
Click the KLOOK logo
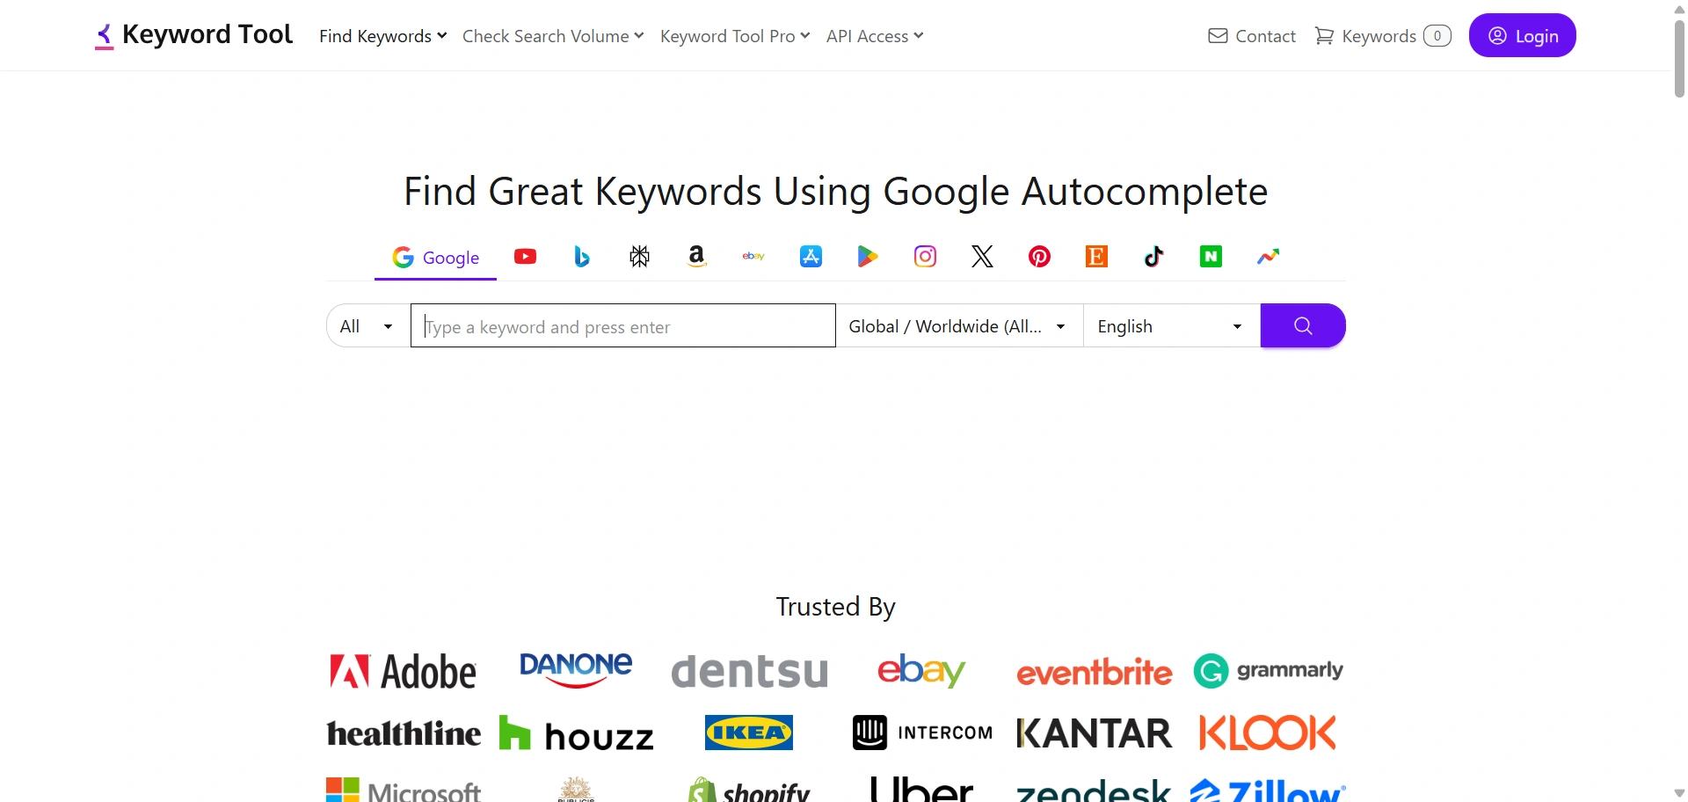(x=1268, y=733)
